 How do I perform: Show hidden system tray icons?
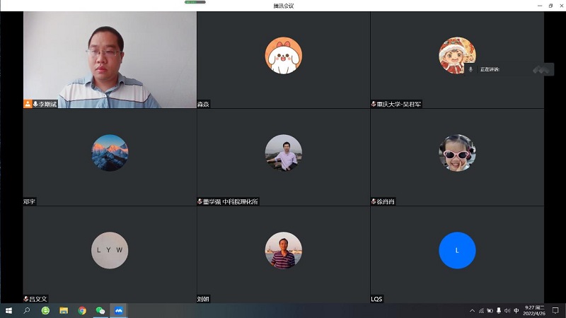point(472,310)
